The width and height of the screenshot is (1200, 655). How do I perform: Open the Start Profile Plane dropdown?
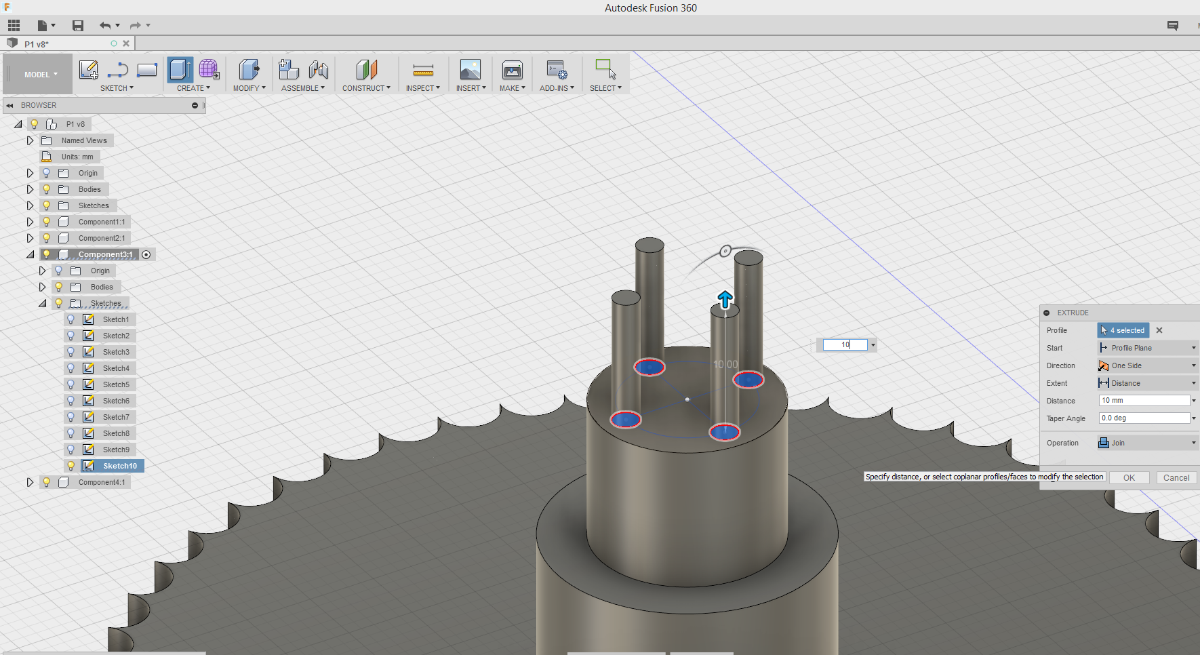click(1147, 348)
